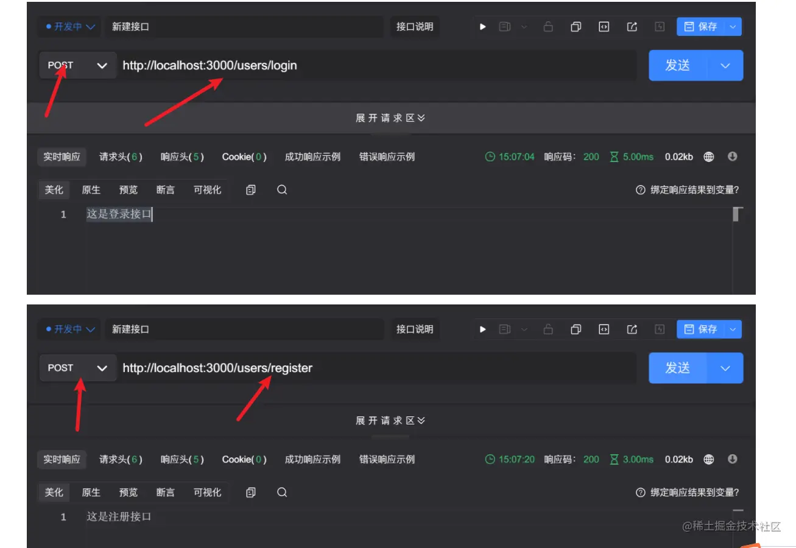796x548 pixels.
Task: Click the play icon in the register request panel
Action: pos(483,329)
